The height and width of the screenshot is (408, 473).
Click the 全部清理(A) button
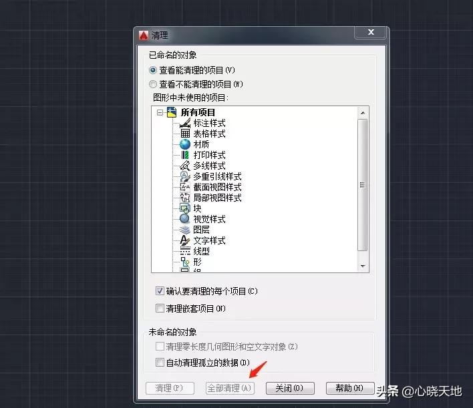click(230, 388)
